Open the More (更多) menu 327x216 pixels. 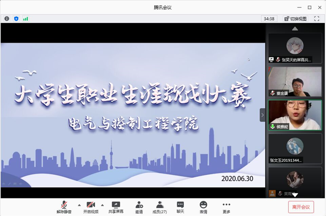[x=226, y=204]
